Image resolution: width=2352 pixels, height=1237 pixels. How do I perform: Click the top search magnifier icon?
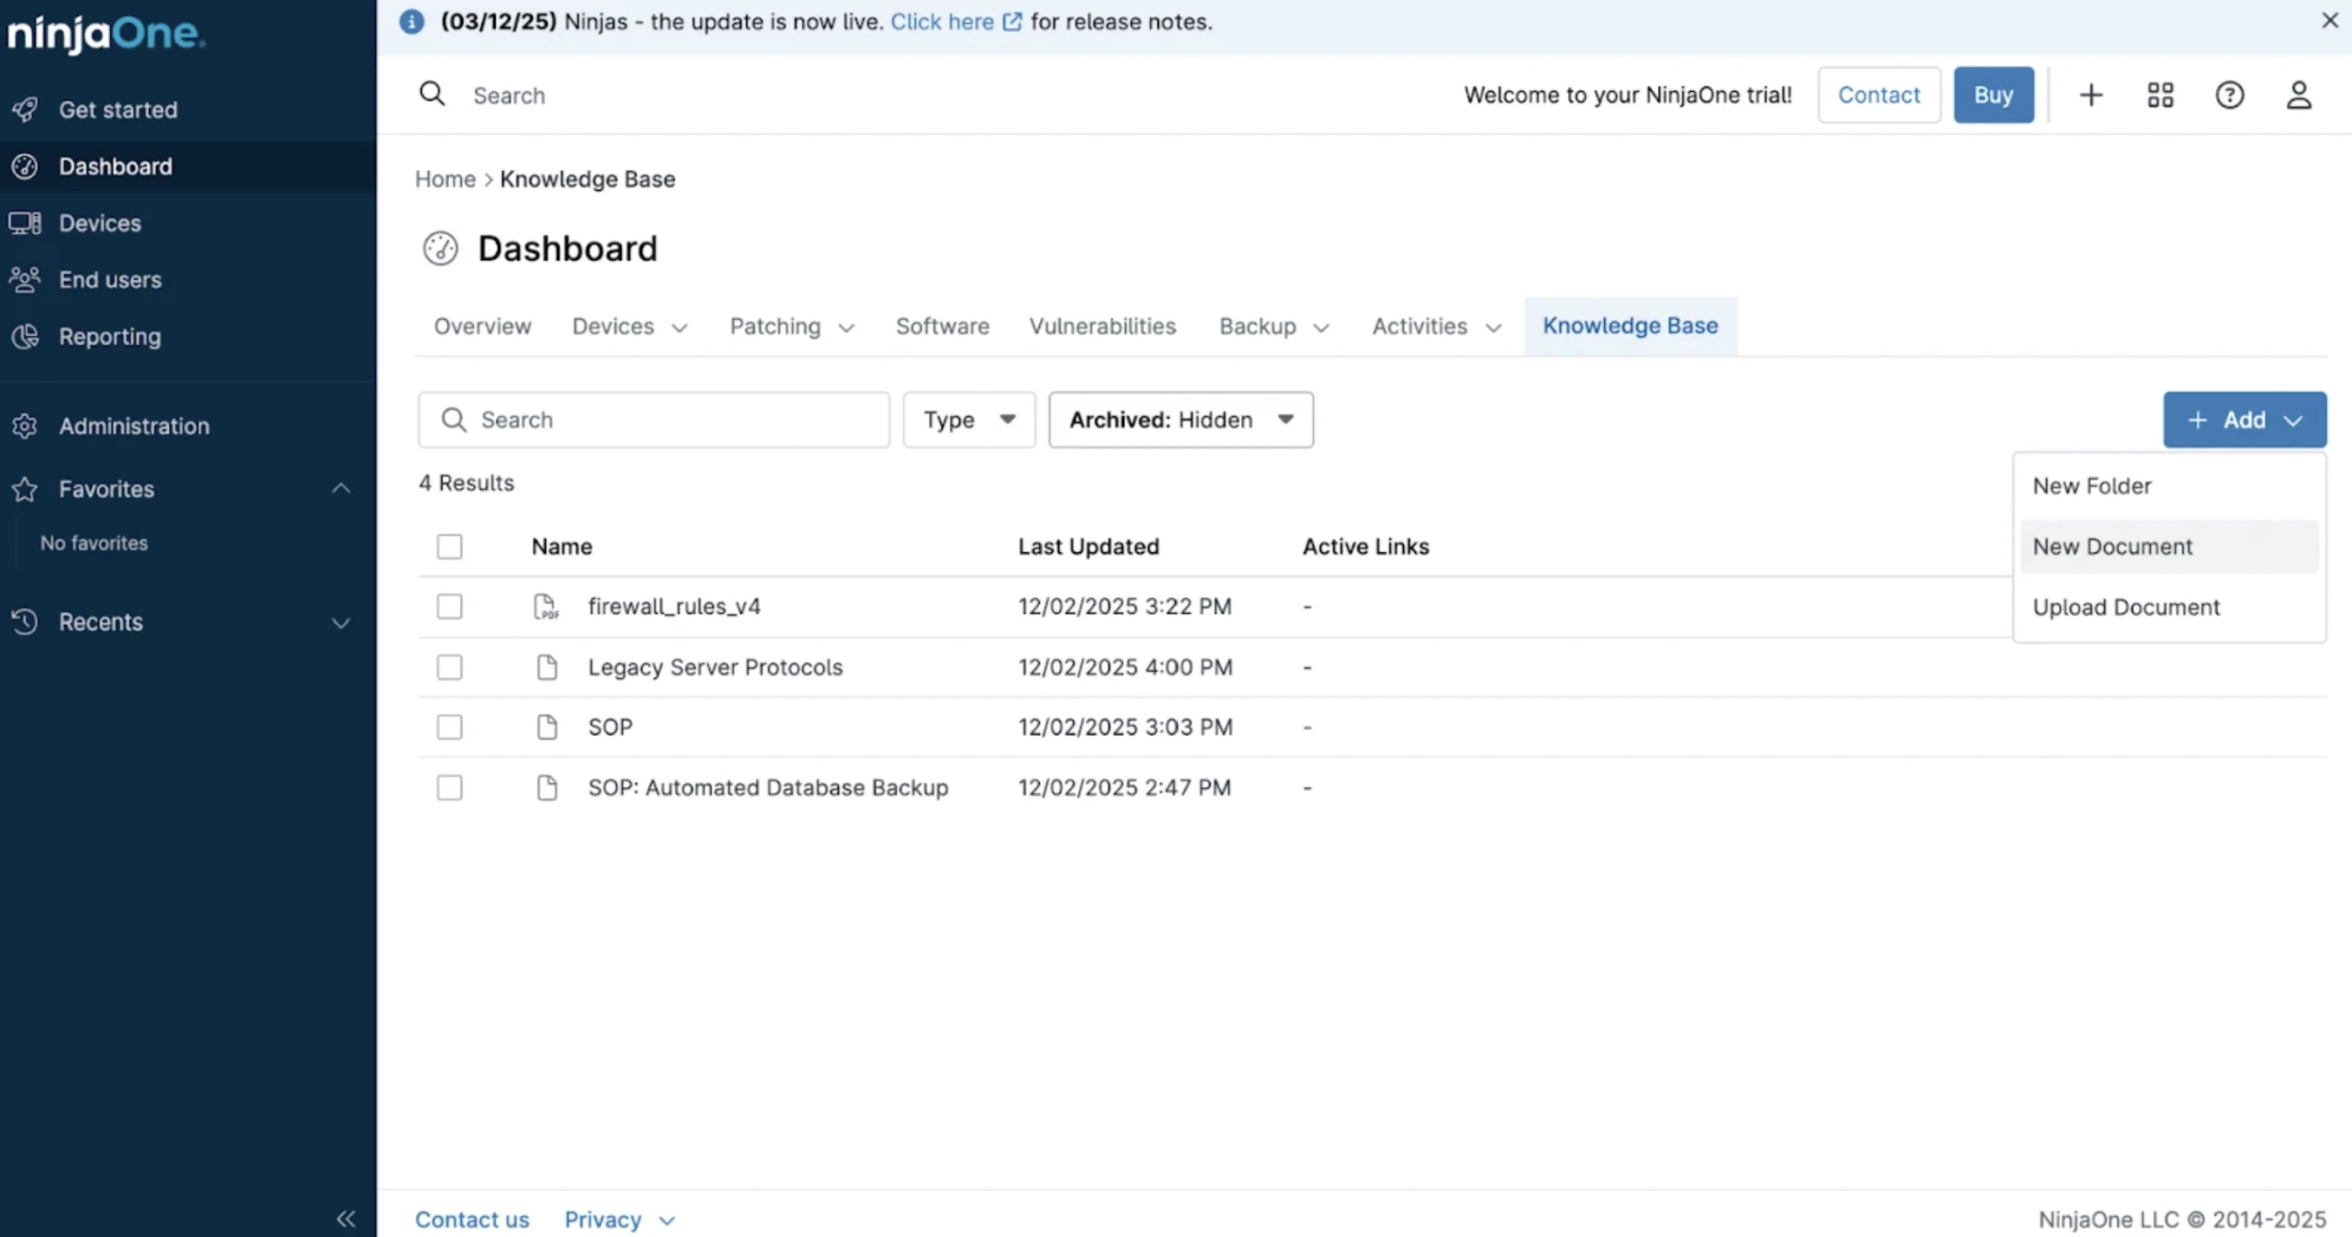click(x=432, y=94)
